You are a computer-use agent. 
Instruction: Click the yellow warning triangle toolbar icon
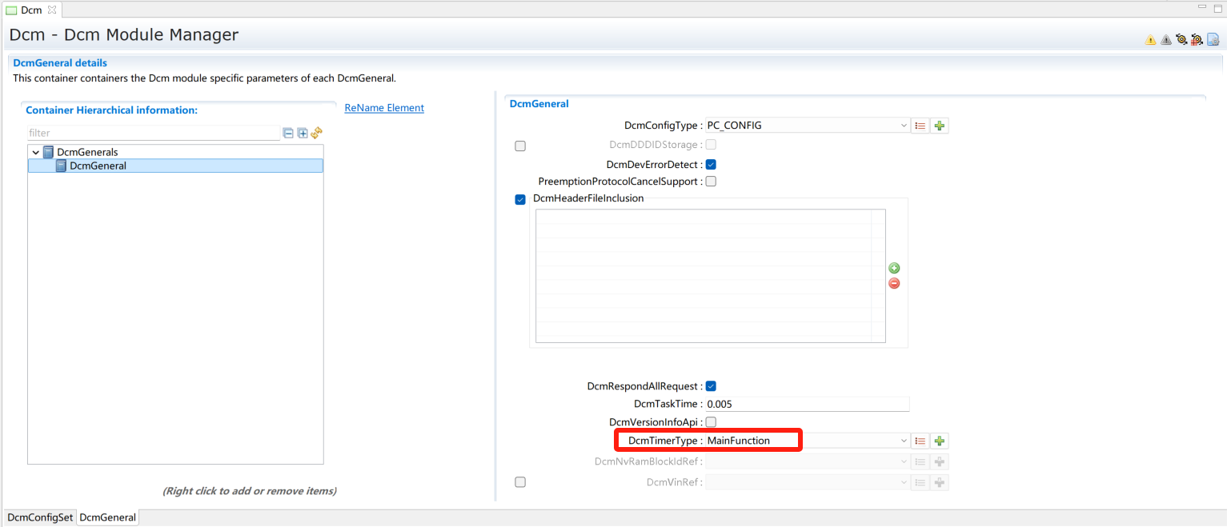[x=1150, y=39]
